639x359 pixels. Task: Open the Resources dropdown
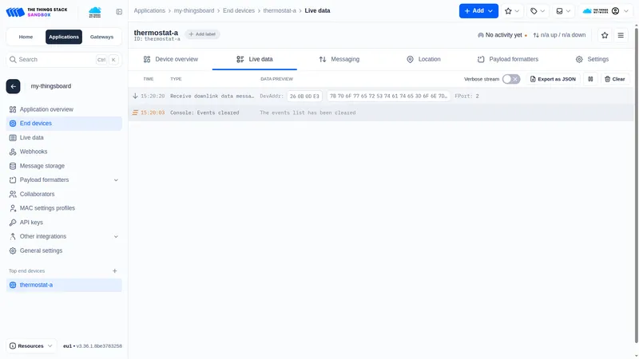[31, 346]
